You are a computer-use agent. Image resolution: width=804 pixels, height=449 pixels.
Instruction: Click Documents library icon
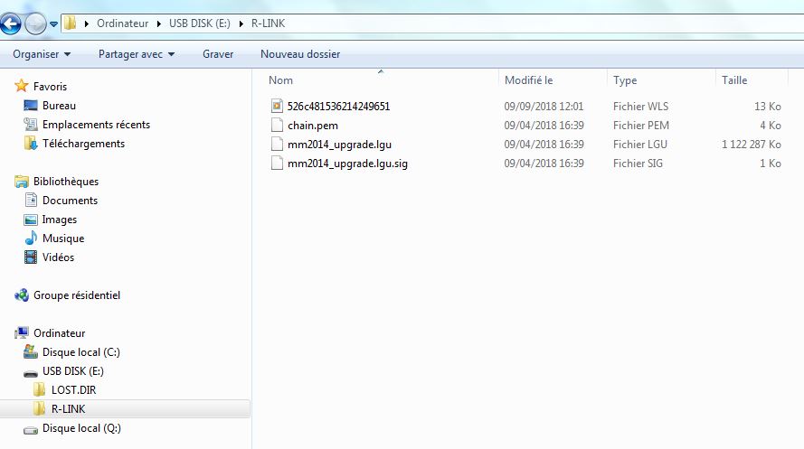pyautogui.click(x=31, y=200)
